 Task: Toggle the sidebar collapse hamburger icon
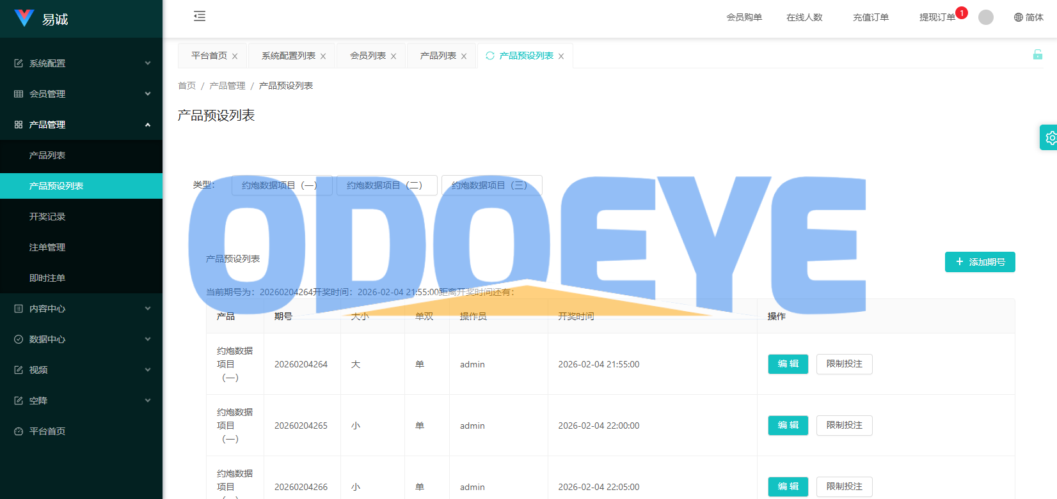pos(200,16)
